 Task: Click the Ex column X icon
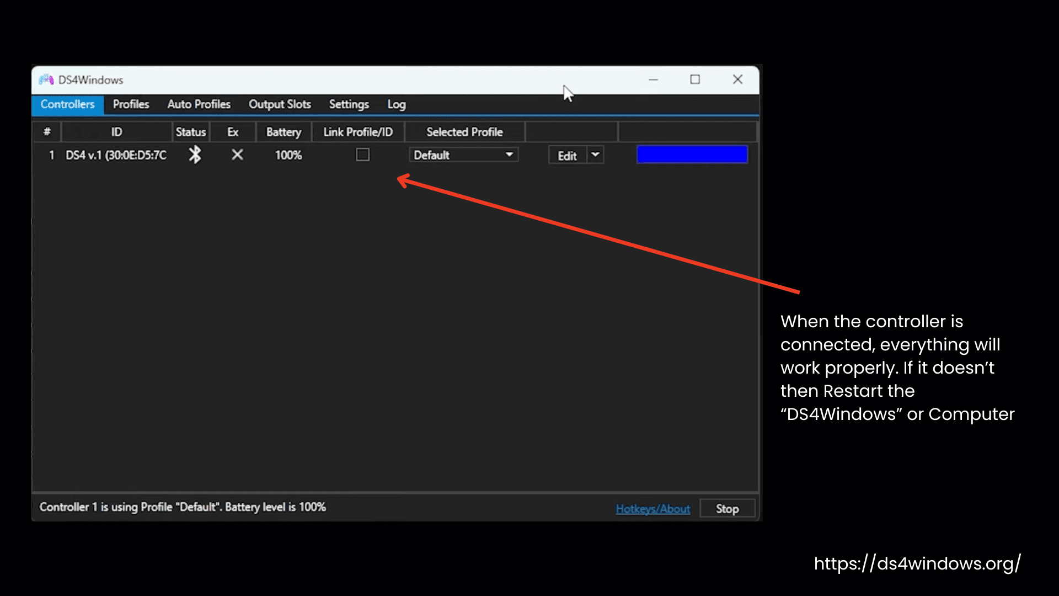pos(237,155)
